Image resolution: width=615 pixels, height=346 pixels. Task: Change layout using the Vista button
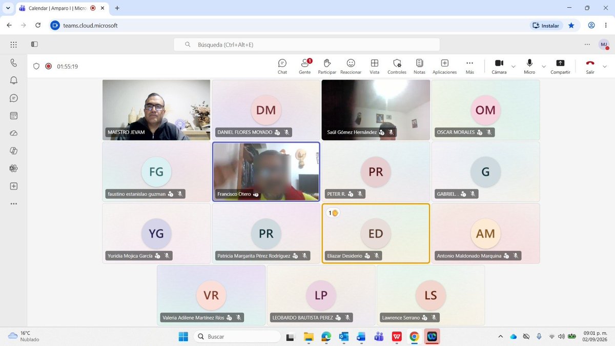(x=375, y=66)
